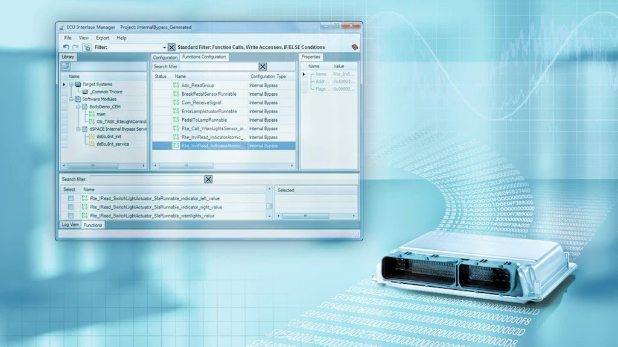This screenshot has width=618, height=347.
Task: Click the Library tree horizontal scrollbar thumb
Action: pos(92,166)
